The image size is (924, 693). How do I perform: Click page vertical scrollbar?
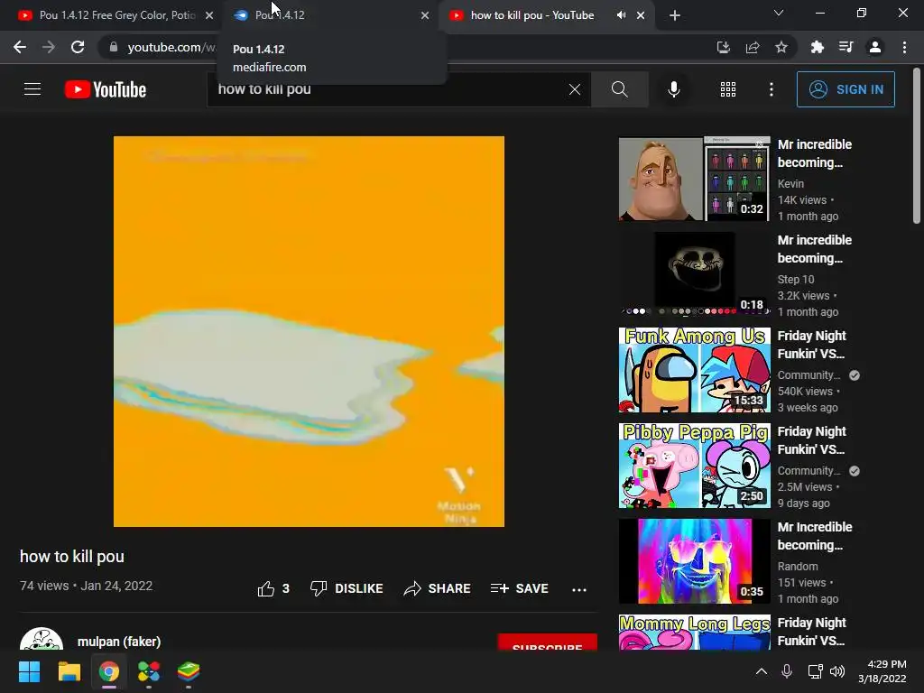click(917, 146)
